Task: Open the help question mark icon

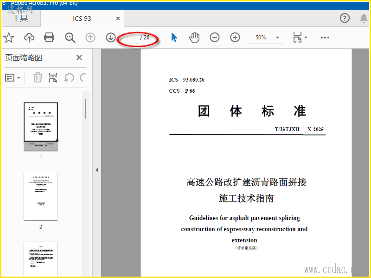Action: click(x=345, y=18)
